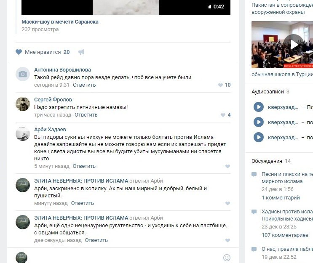Open '1 комментарий' link
The image size is (313, 263).
[281, 198]
